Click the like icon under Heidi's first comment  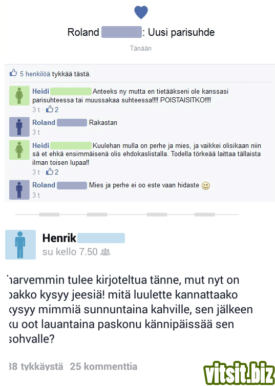pos(50,109)
